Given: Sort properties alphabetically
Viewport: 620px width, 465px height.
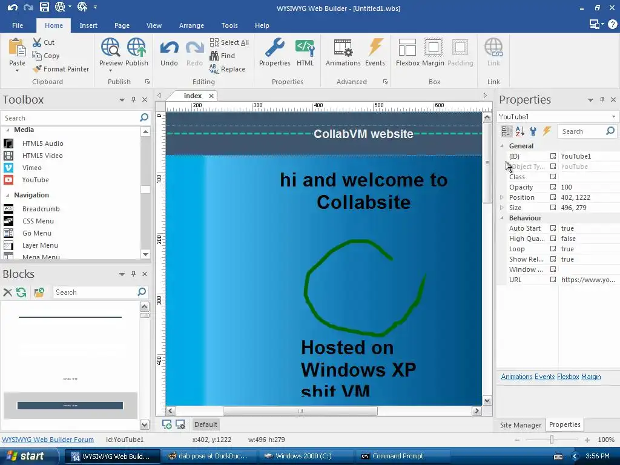Looking at the screenshot, I should pyautogui.click(x=520, y=131).
